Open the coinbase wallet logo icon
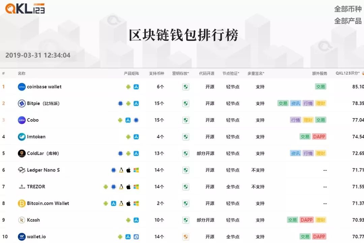Viewport: 364px width, 243px height. [x=22, y=87]
